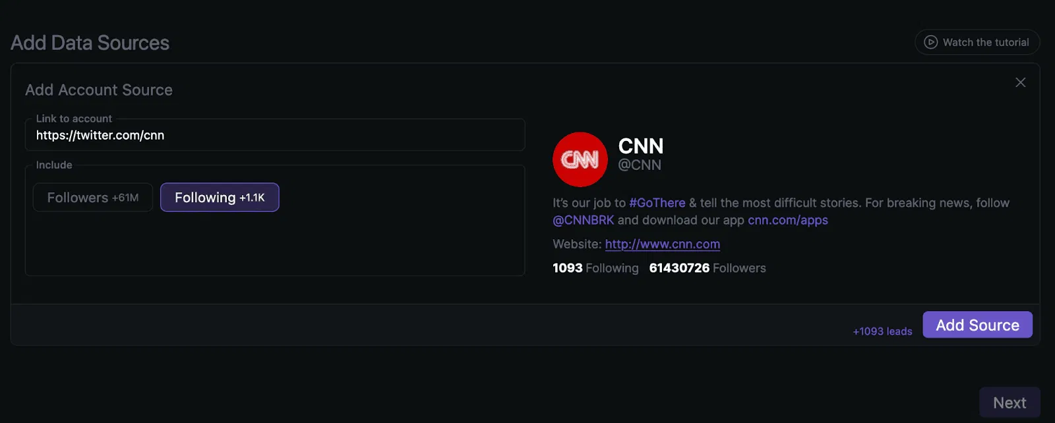Click the 61430726 Followers count
1055x423 pixels.
(708, 268)
